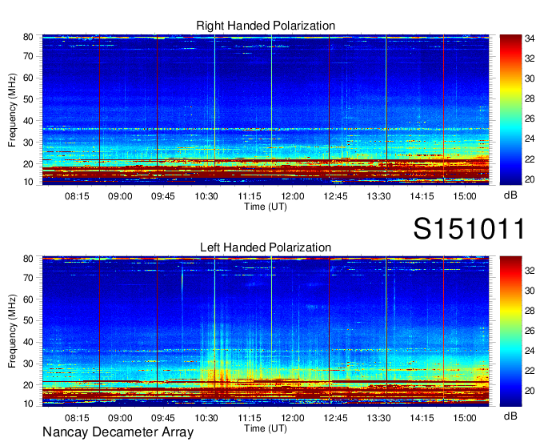544x442 pixels.
Task: Click the 11:15 tick on the left-handed plot
Action: click(250, 418)
